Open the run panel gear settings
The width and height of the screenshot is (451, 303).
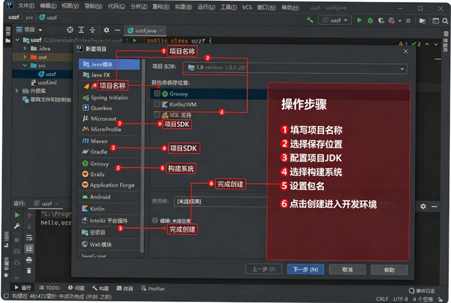423,206
